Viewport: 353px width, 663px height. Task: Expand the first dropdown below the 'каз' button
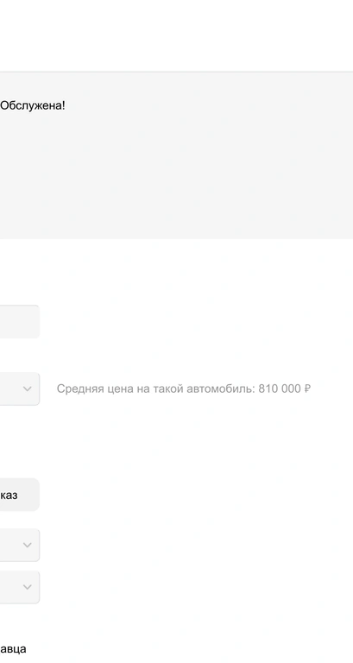point(20,545)
